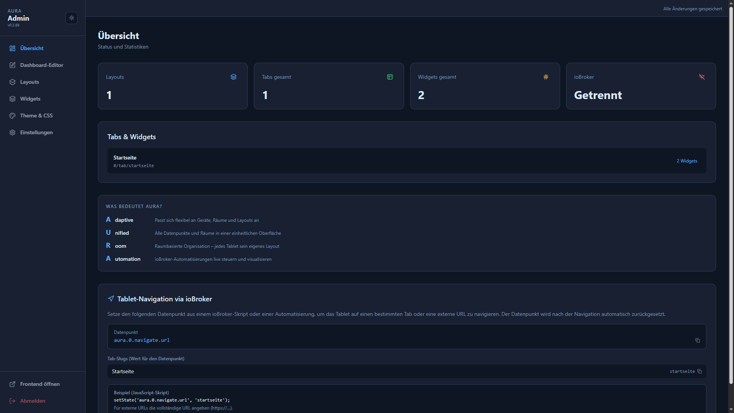Image resolution: width=734 pixels, height=413 pixels.
Task: Click the grid icon on the Tabs gesamt card
Action: (x=390, y=77)
